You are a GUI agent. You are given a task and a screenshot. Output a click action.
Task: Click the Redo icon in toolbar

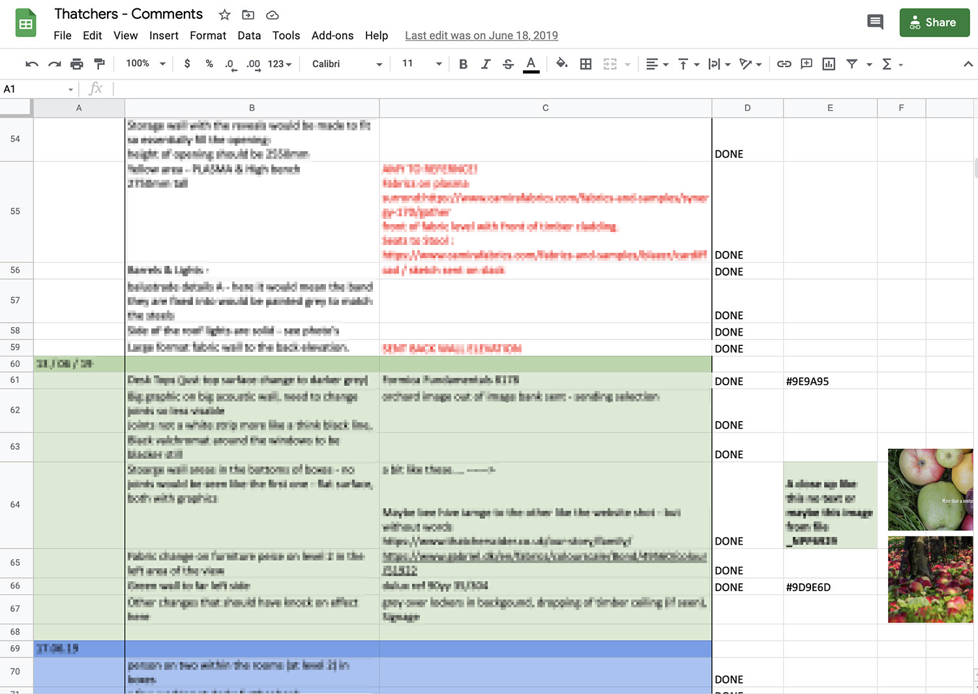54,64
